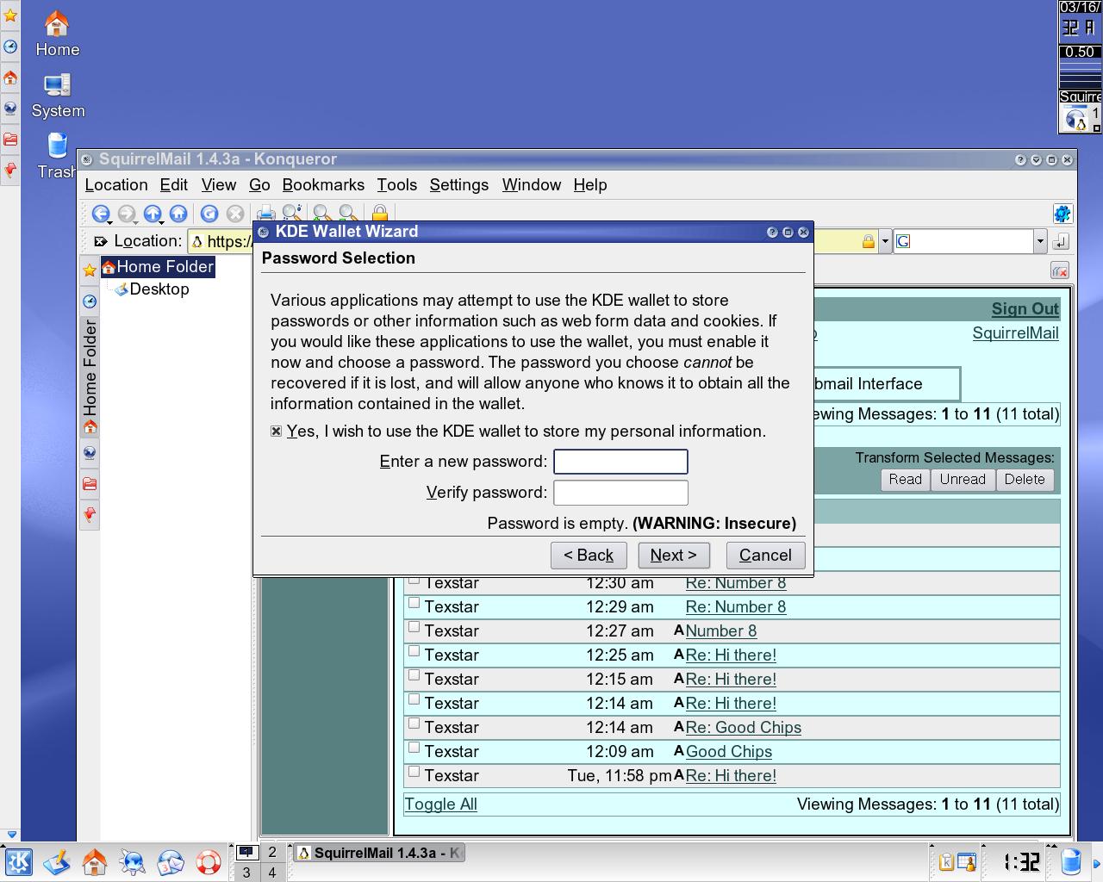Click the 'Enter a new password' field
Screen dimensions: 1103x882
620,462
